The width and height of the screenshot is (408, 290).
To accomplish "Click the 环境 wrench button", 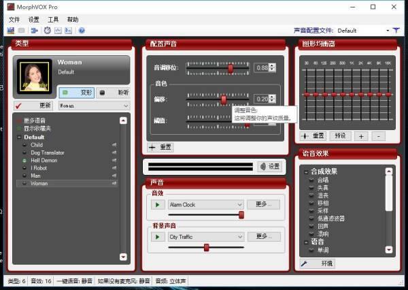I will click(317, 263).
